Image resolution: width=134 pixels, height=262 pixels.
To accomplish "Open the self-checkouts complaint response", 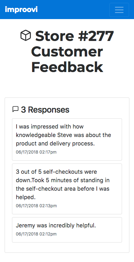I will pyautogui.click(x=67, y=189).
